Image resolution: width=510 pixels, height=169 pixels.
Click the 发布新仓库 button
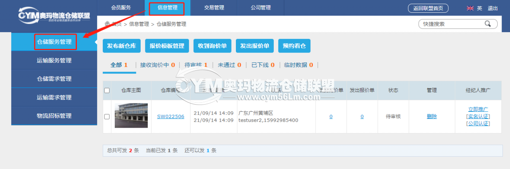[x=122, y=46]
